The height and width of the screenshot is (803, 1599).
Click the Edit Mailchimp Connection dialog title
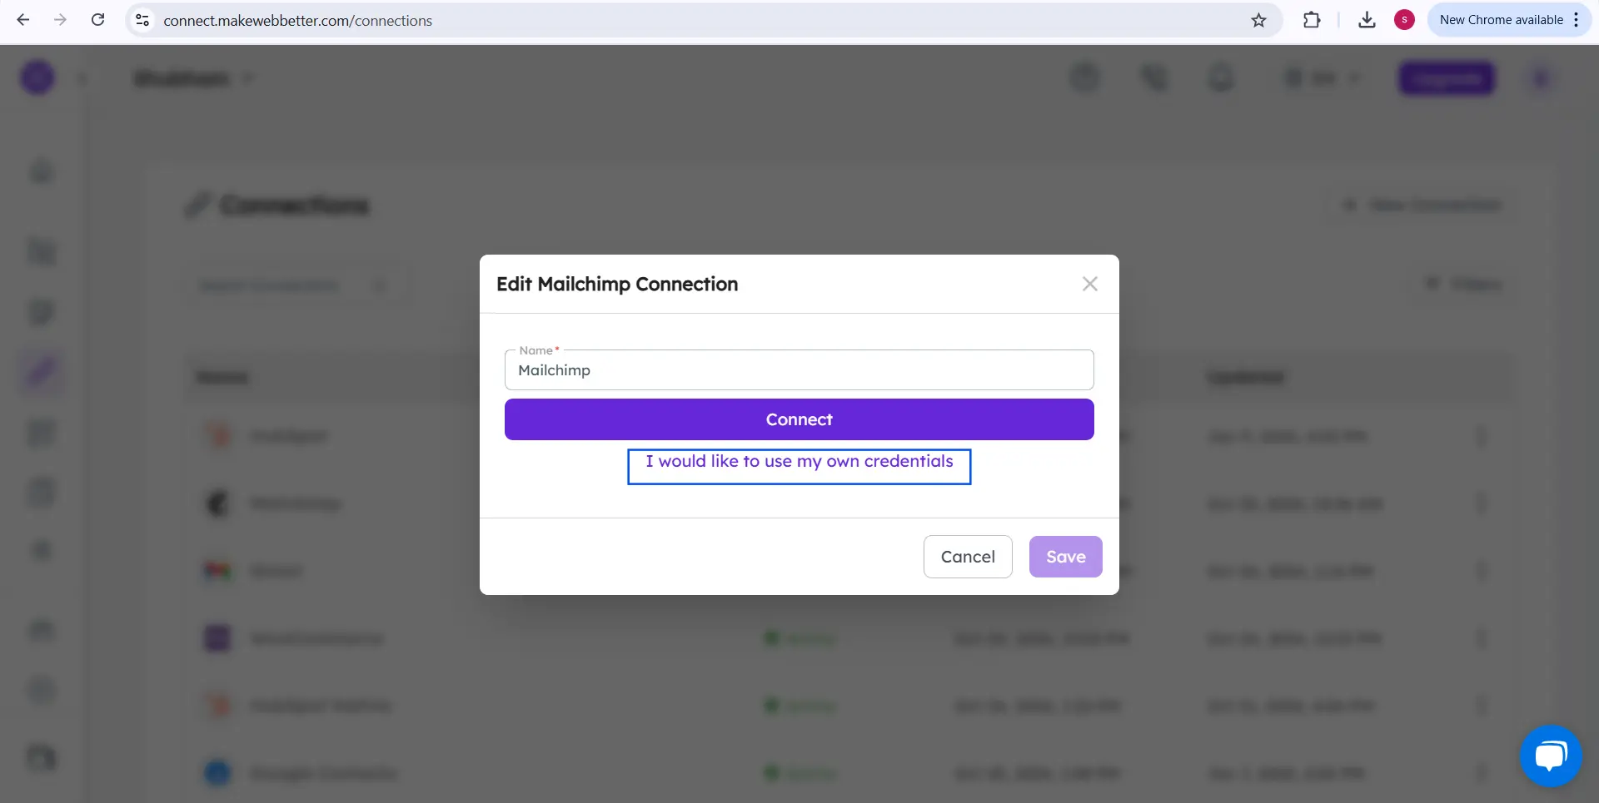click(x=617, y=285)
